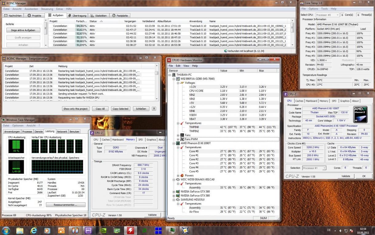Click the network tray icon

click(346, 231)
